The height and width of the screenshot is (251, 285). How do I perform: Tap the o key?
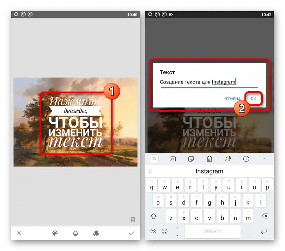[254, 185]
